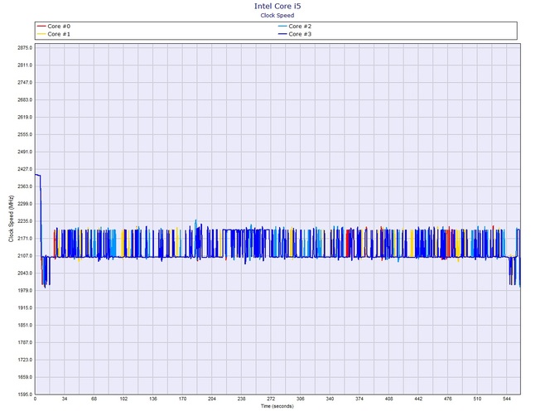Click the 1979.0 y-axis value
Screen dimensions: 555x416
click(x=25, y=291)
